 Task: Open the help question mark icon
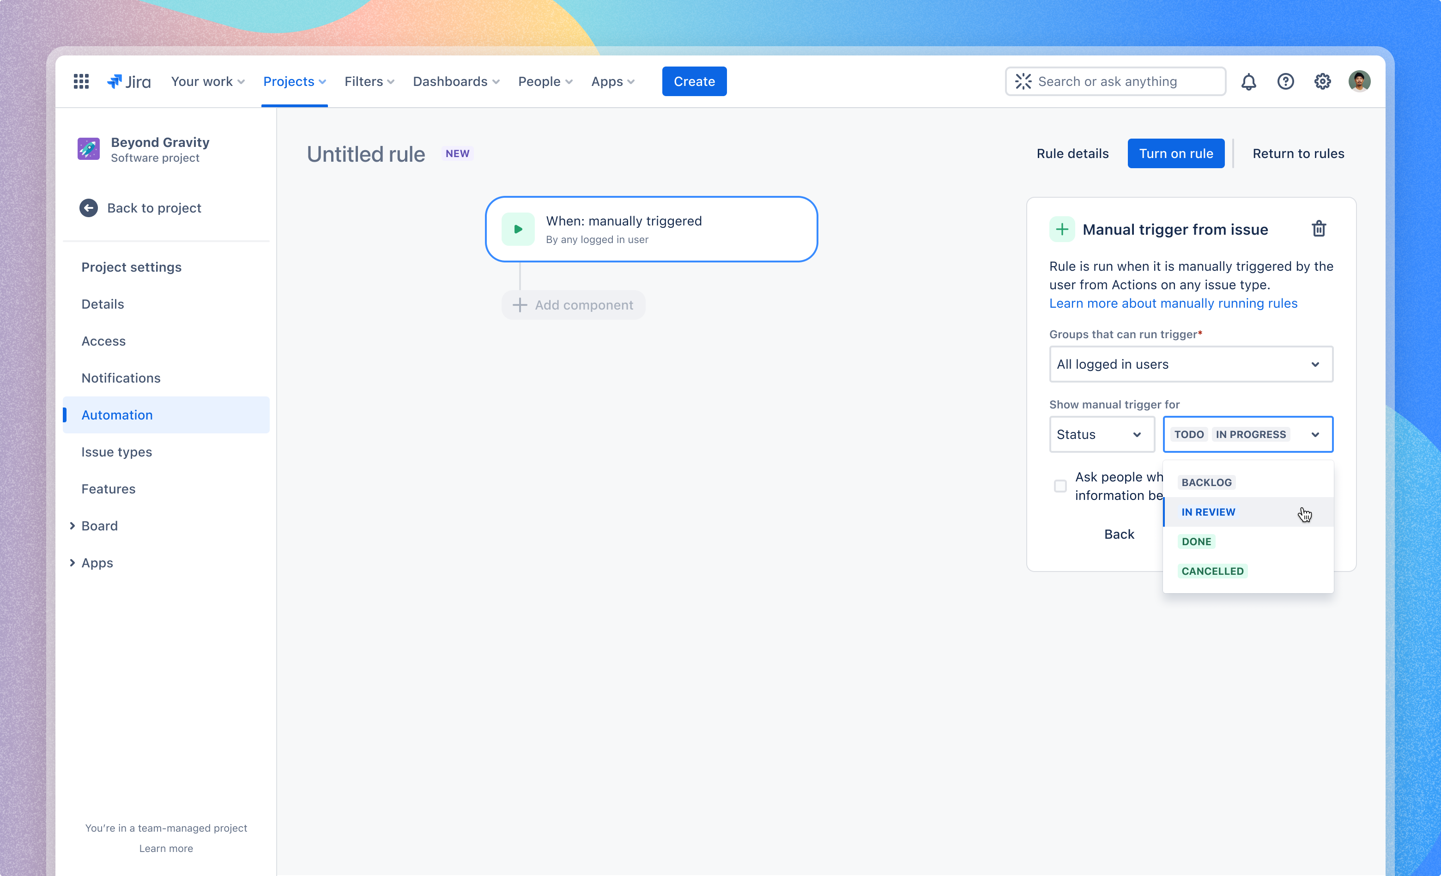click(1285, 81)
